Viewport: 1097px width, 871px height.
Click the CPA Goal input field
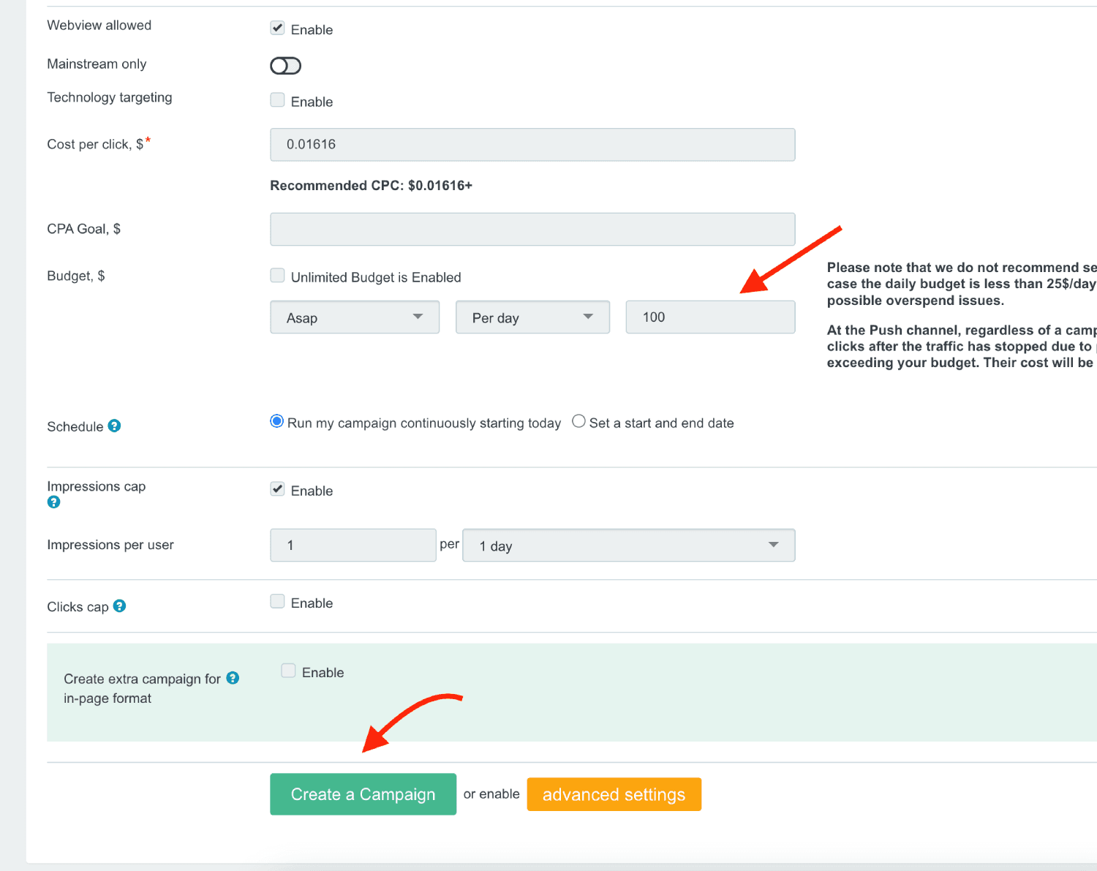[532, 230]
